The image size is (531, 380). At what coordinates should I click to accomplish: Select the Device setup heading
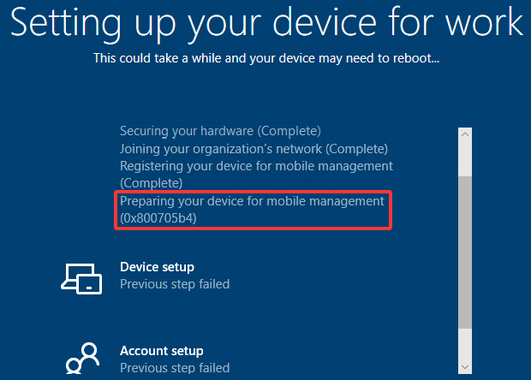[157, 267]
